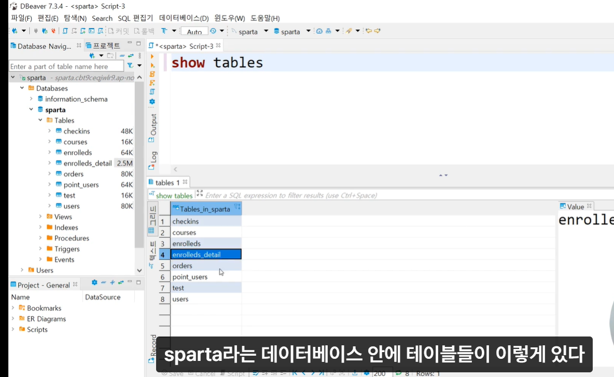Viewport: 614px width, 377px height.
Task: Click the dashboard gauge icon in toolbar
Action: (x=319, y=31)
